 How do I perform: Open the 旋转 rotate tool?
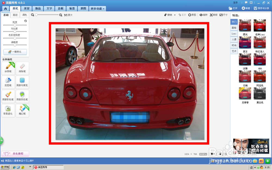pos(203,15)
